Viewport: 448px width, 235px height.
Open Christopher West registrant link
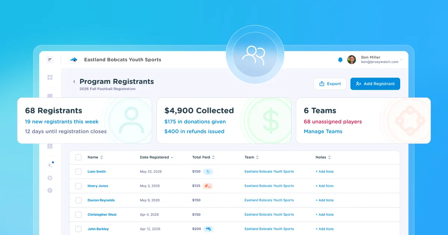click(102, 214)
